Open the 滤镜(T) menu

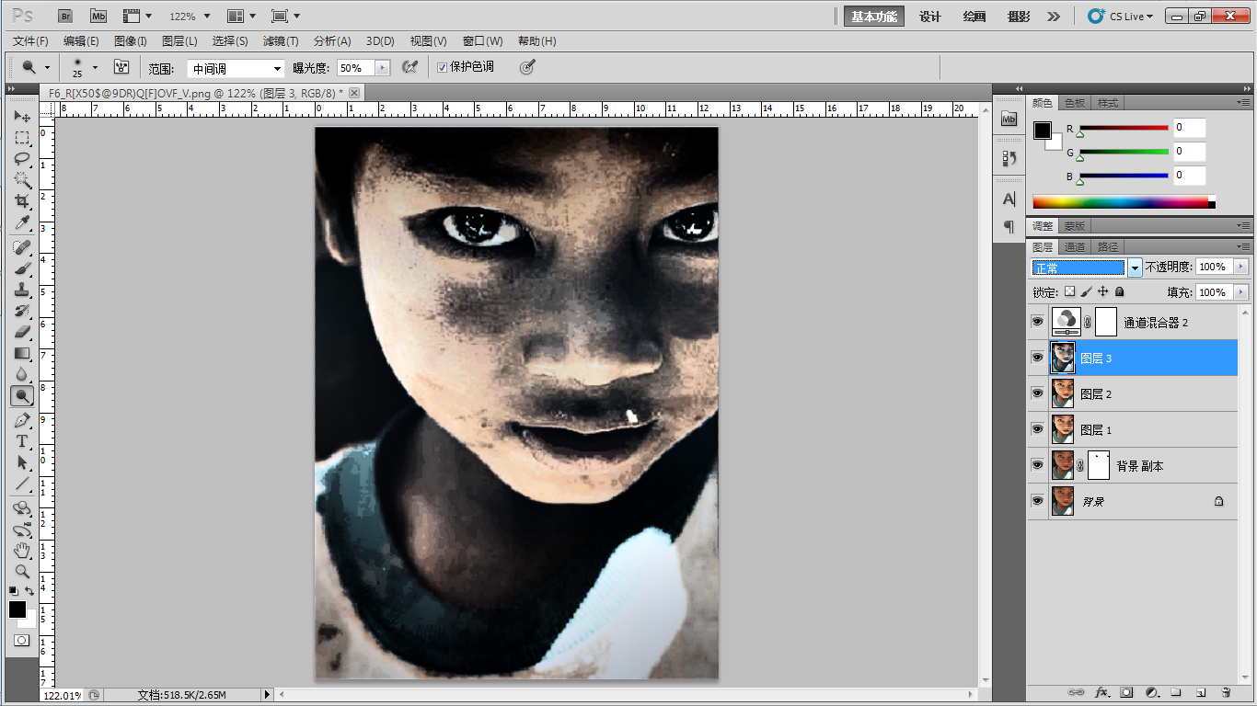pos(281,41)
